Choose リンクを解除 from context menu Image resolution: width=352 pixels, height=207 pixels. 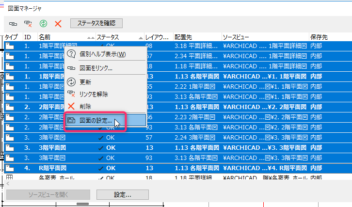(x=94, y=94)
